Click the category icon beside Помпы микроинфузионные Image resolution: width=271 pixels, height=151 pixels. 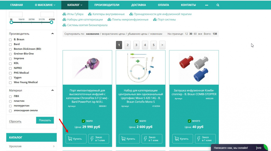click(x=109, y=20)
